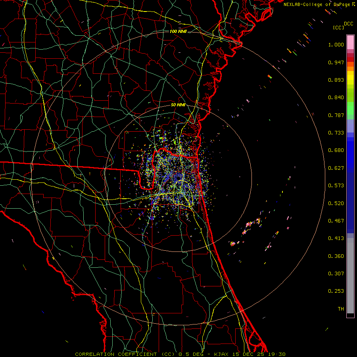Viewport: 357px width, 357px height.
Task: Click the 0.520 legend value
Action: 336,203
